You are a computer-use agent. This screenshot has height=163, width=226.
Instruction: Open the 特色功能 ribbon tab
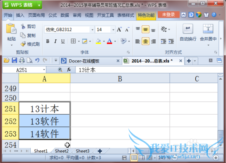click(x=146, y=15)
